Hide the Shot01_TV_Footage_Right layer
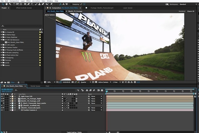The width and height of the screenshot is (199, 133). [2, 99]
